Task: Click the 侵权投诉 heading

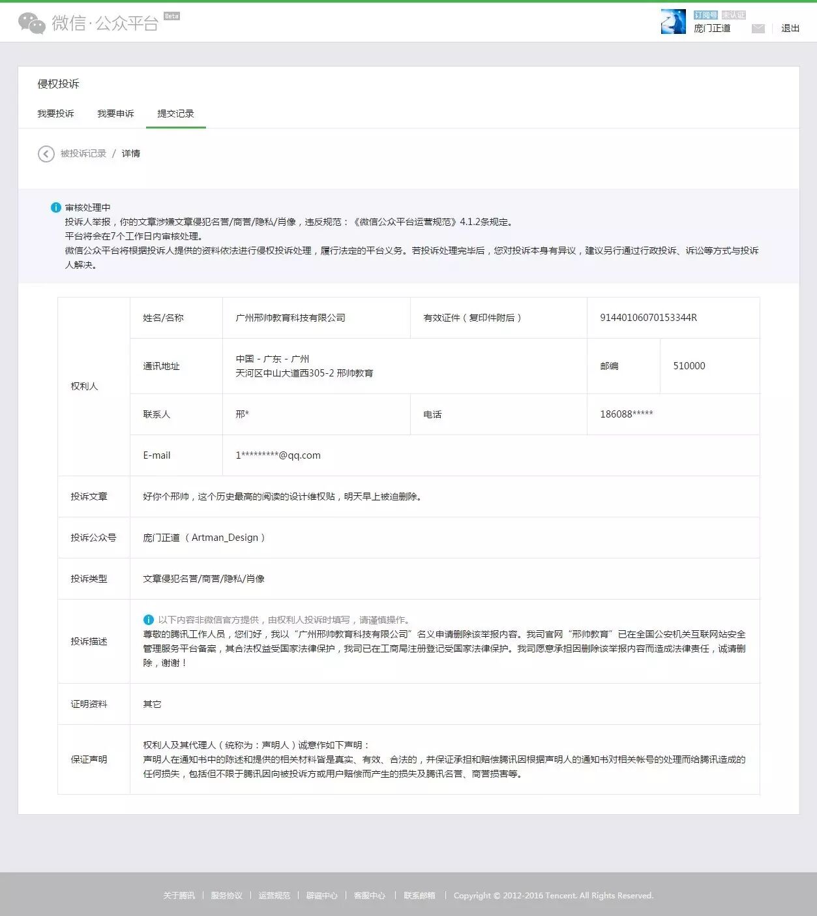Action: pos(58,84)
